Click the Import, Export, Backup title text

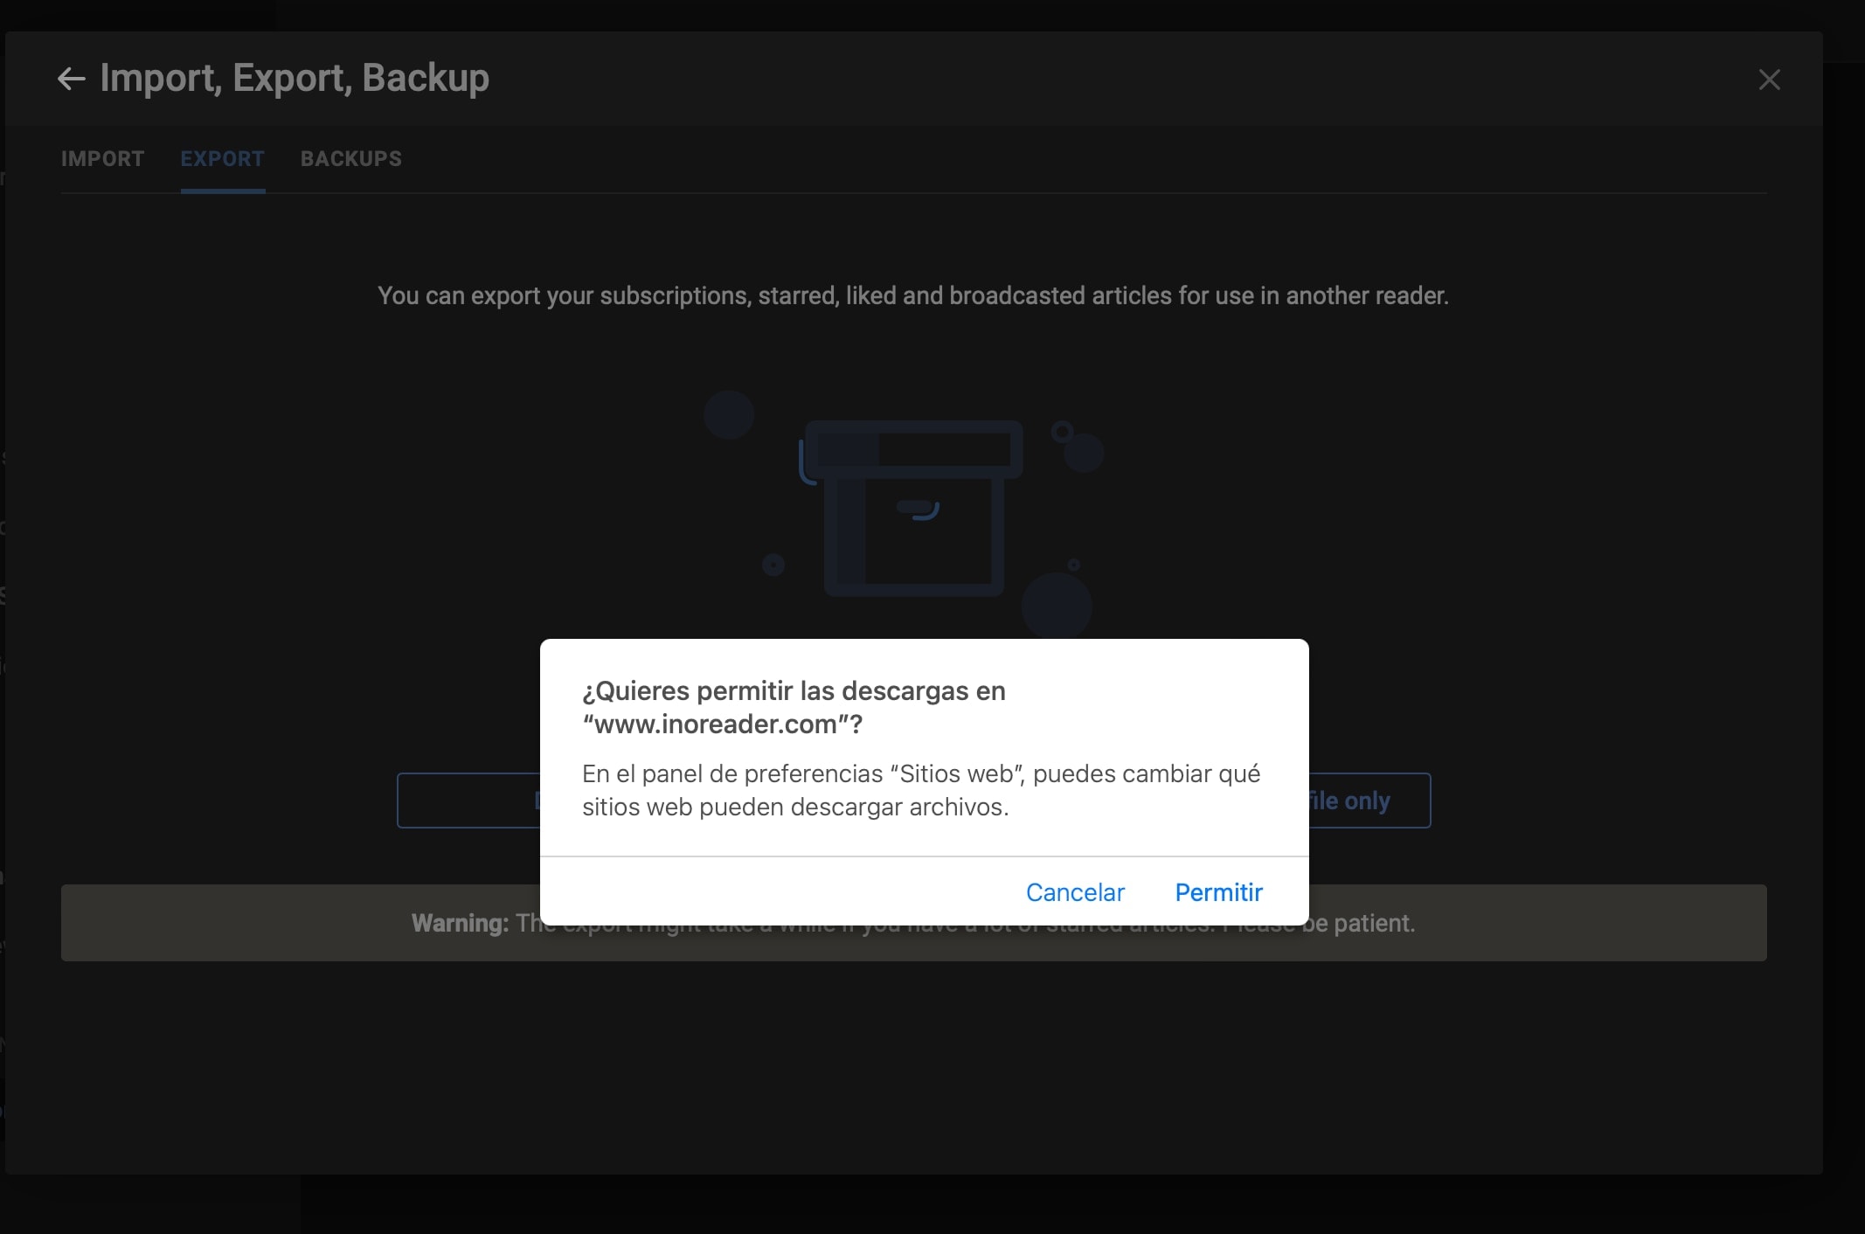295,78
